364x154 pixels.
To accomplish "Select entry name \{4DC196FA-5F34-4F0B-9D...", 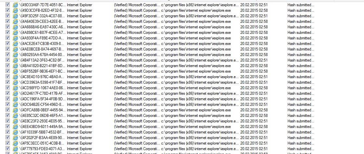I will click(x=43, y=99).
